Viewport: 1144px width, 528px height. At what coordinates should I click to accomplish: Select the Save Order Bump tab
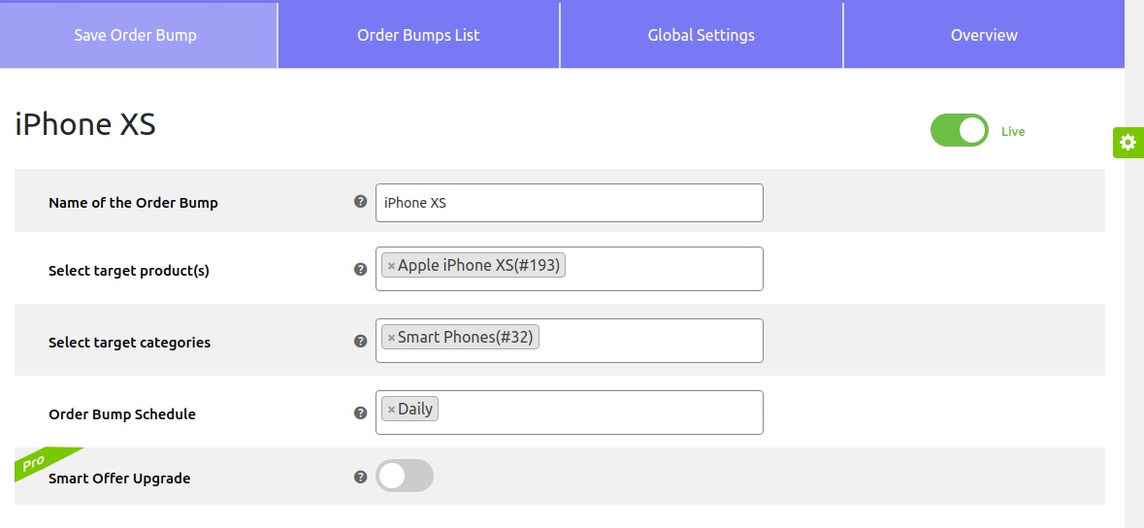point(136,35)
